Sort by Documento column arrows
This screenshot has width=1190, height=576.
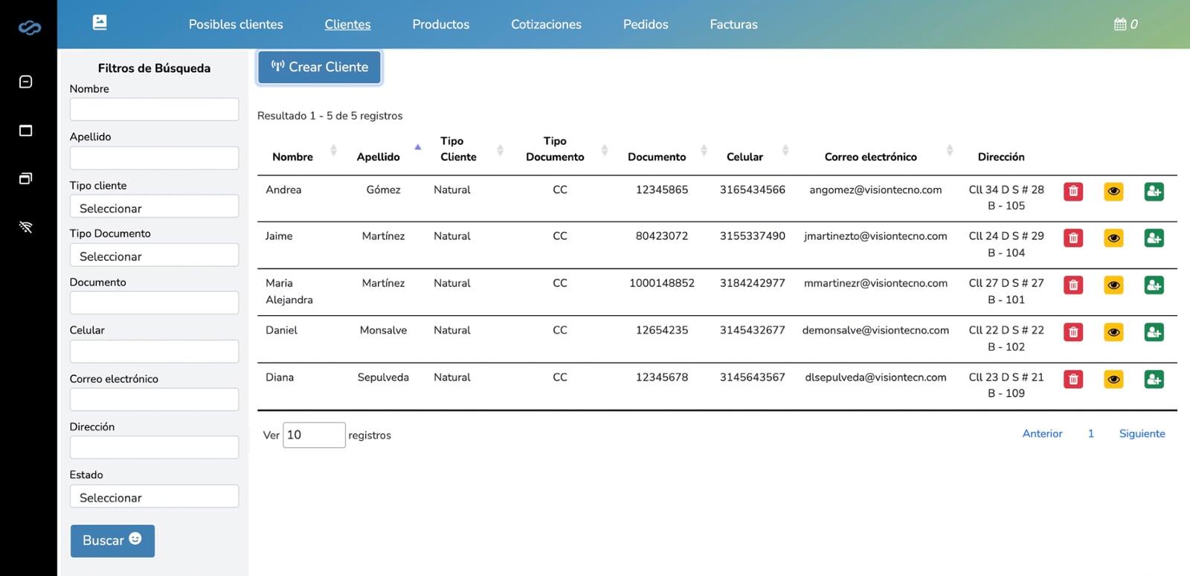point(704,150)
